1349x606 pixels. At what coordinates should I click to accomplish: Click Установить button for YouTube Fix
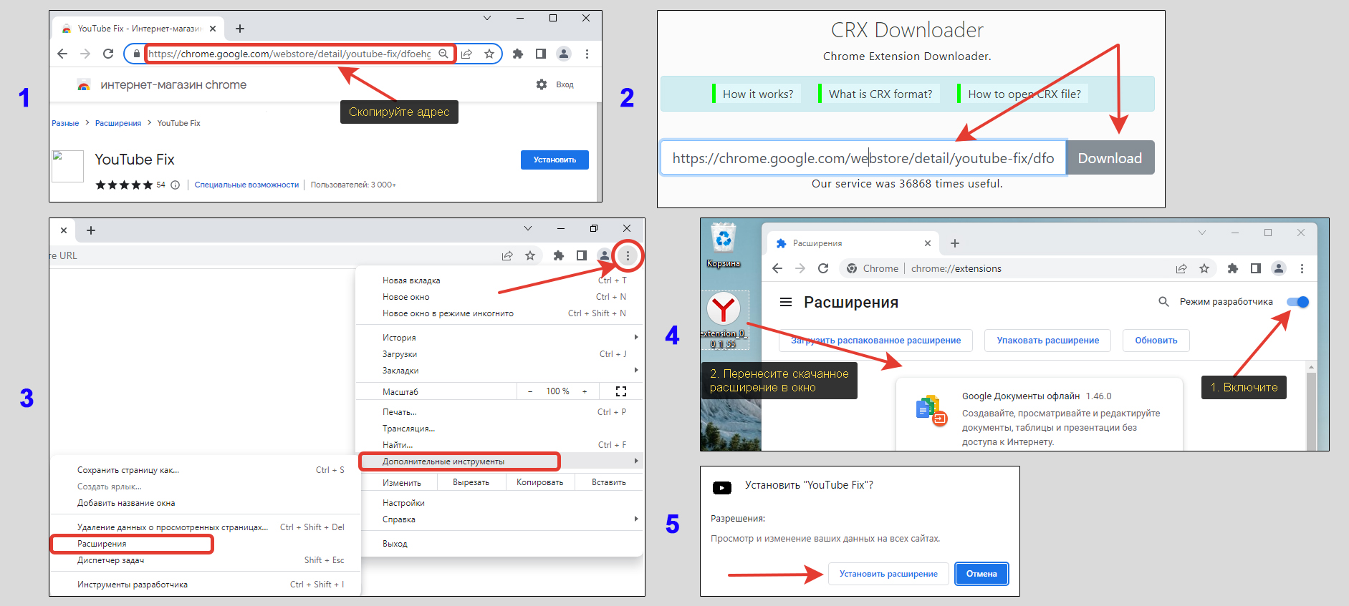555,160
